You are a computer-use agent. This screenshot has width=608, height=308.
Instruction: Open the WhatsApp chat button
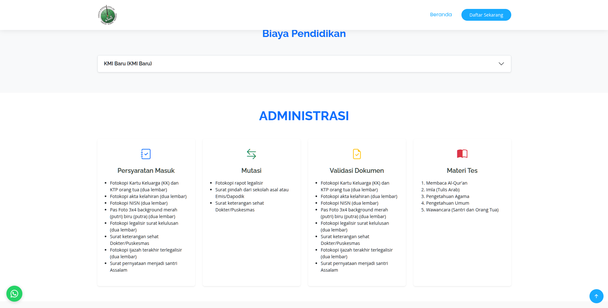click(x=14, y=294)
